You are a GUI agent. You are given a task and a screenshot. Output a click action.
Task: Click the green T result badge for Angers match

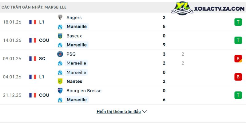238,22
